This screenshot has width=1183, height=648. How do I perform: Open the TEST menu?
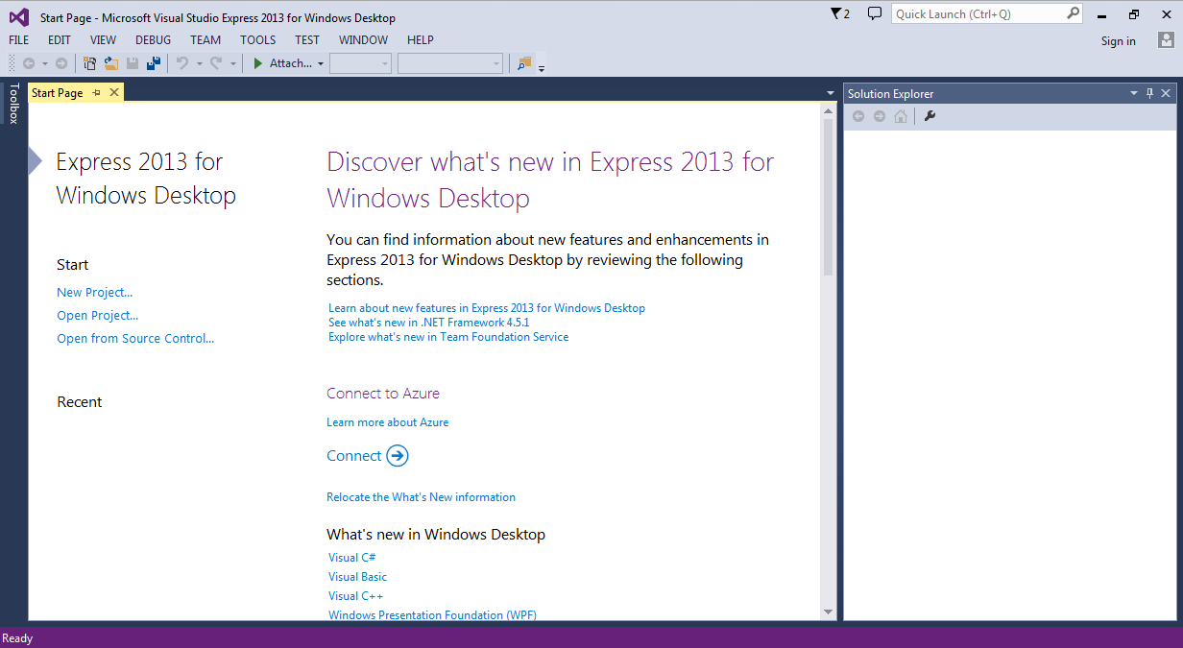click(x=307, y=40)
